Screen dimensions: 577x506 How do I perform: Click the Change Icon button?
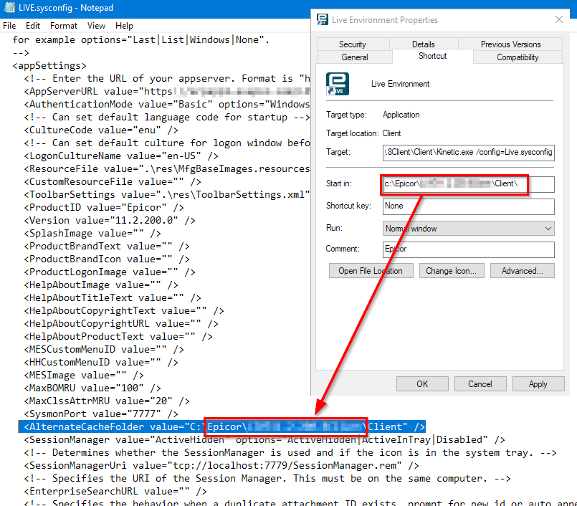point(452,271)
